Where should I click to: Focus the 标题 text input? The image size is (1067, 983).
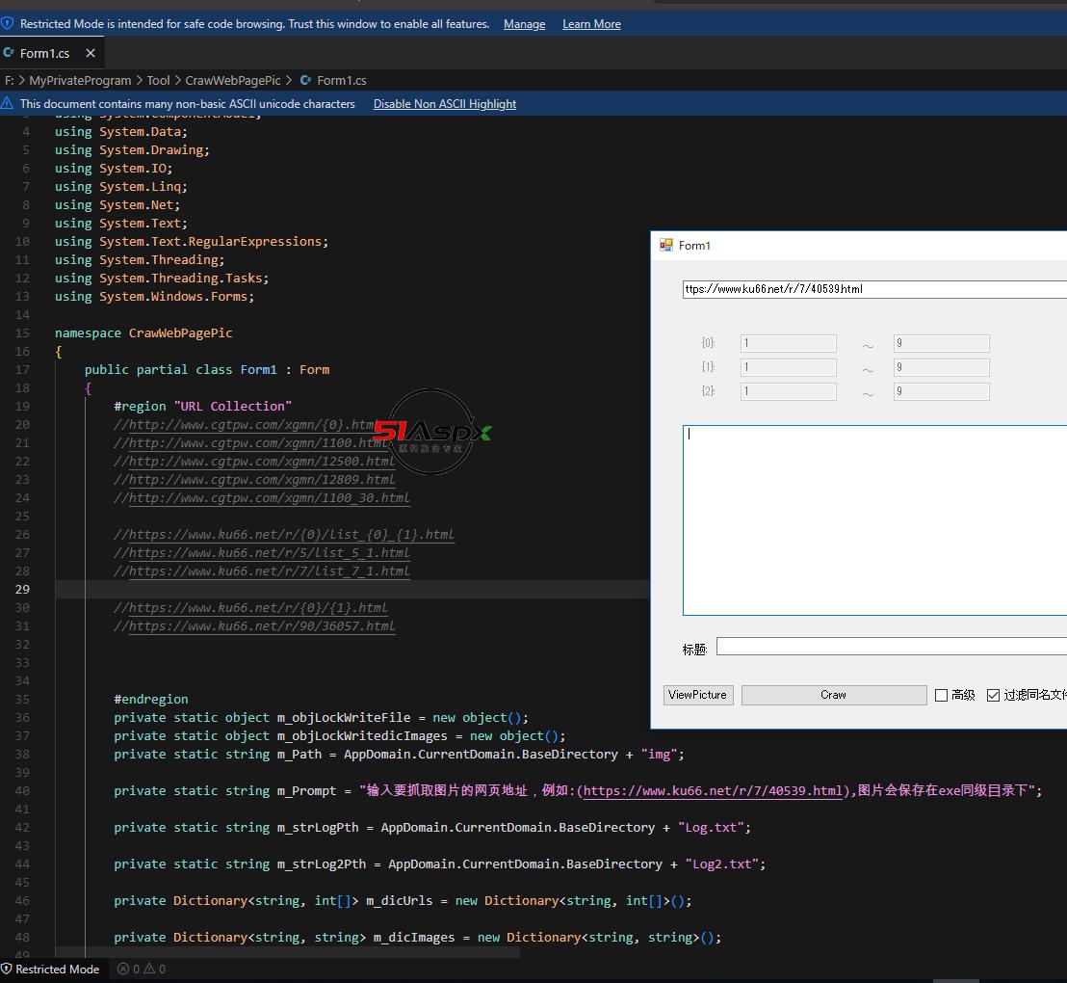892,647
